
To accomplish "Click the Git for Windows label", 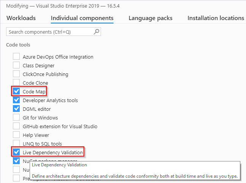I will coord(40,118).
